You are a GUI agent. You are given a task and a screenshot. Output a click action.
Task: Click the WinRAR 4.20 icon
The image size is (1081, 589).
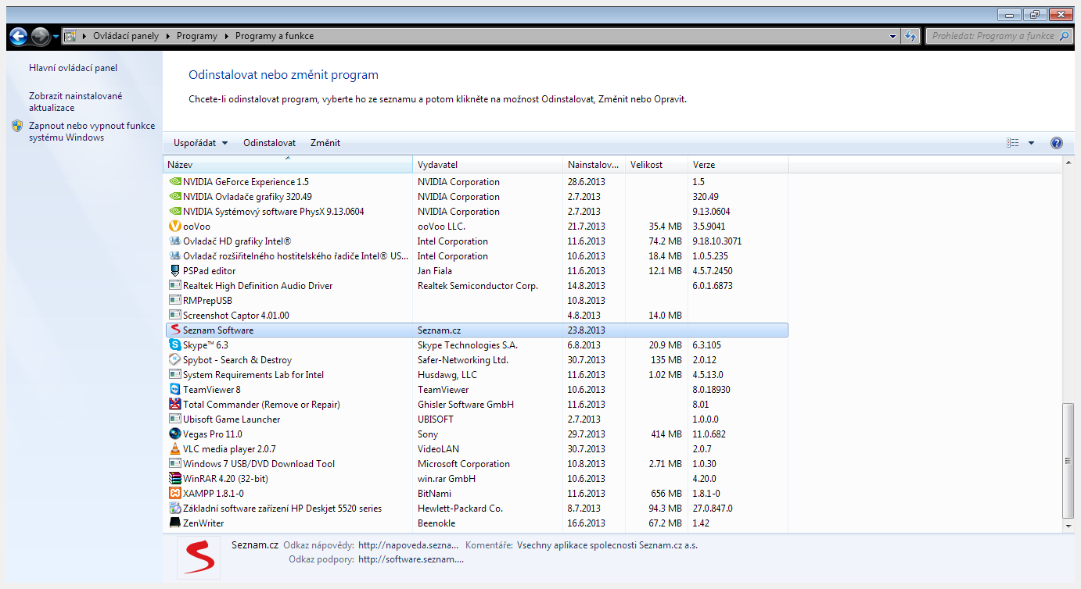tap(175, 479)
